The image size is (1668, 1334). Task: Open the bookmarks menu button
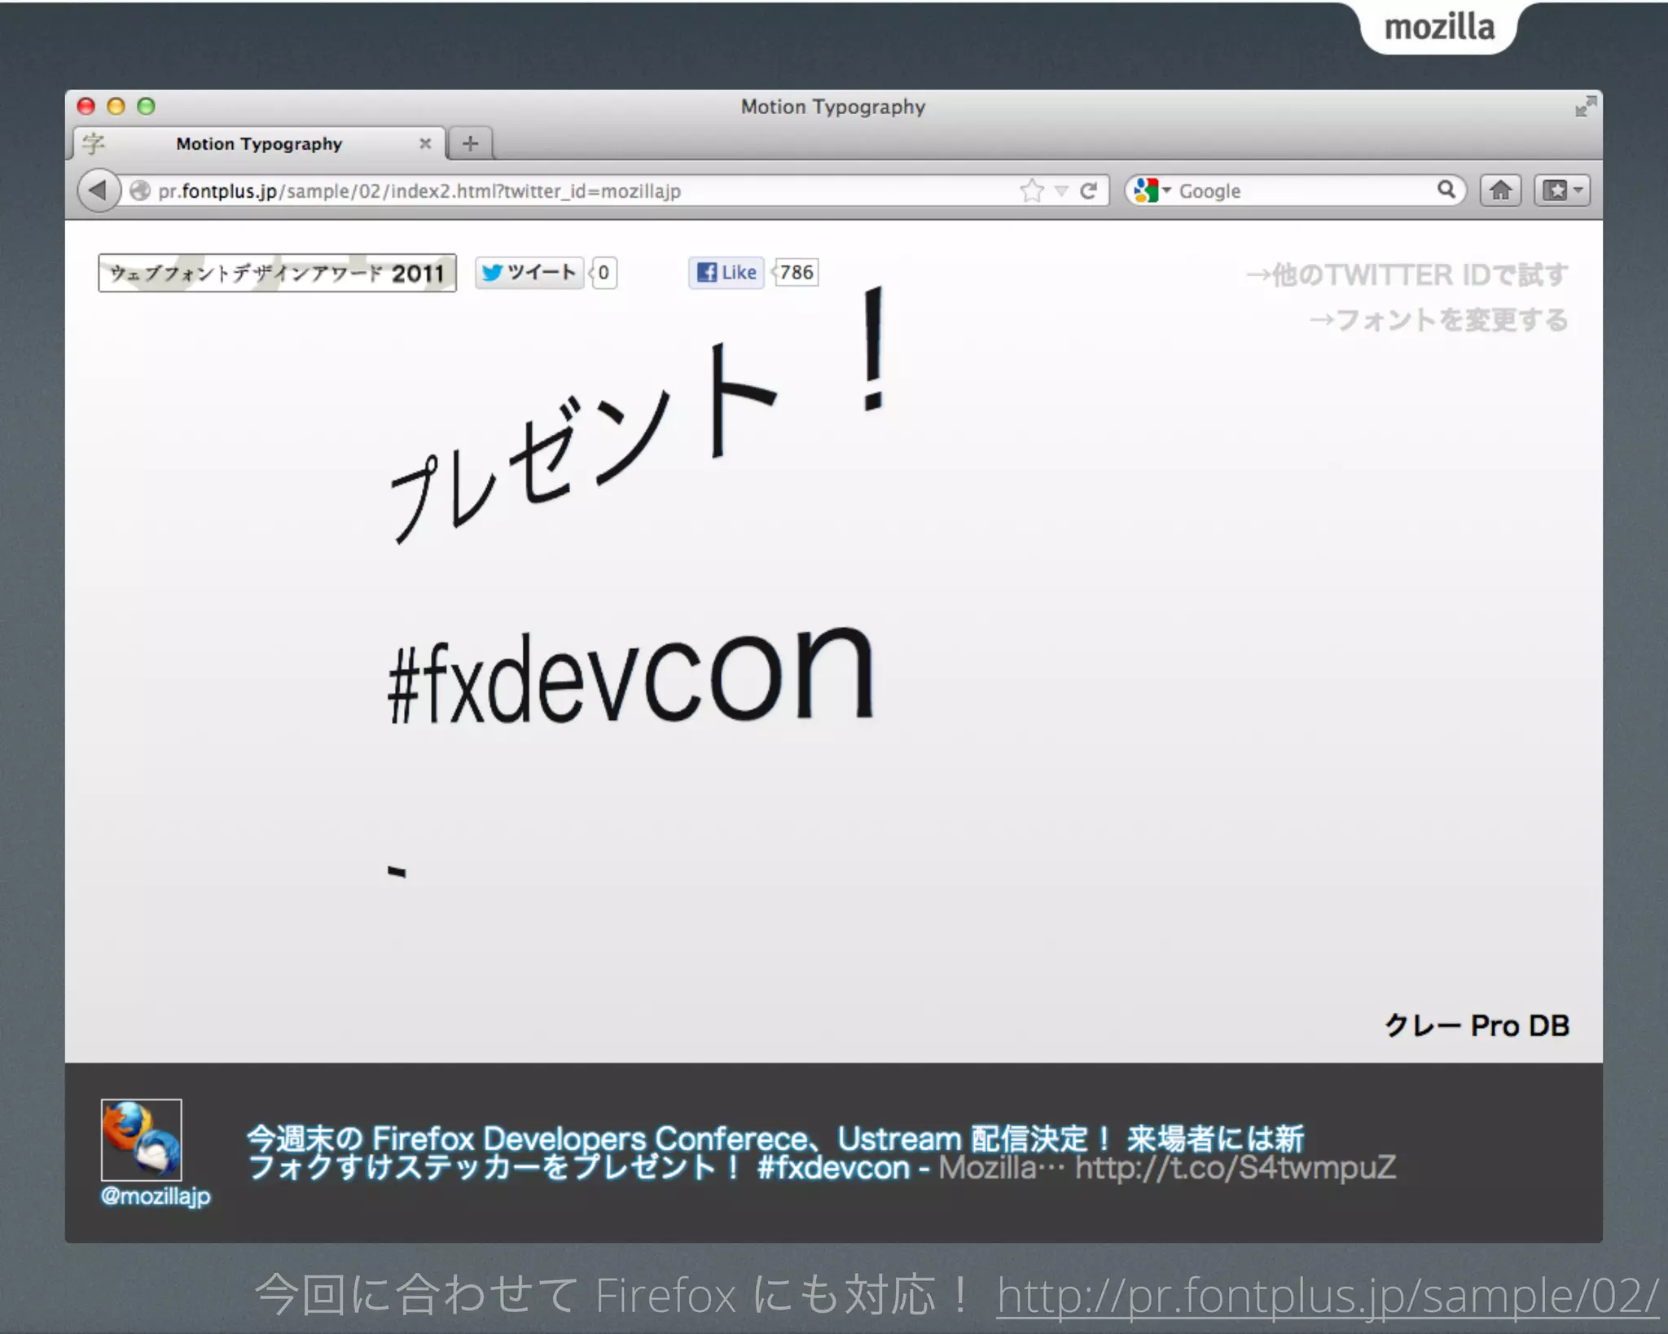[x=1562, y=191]
